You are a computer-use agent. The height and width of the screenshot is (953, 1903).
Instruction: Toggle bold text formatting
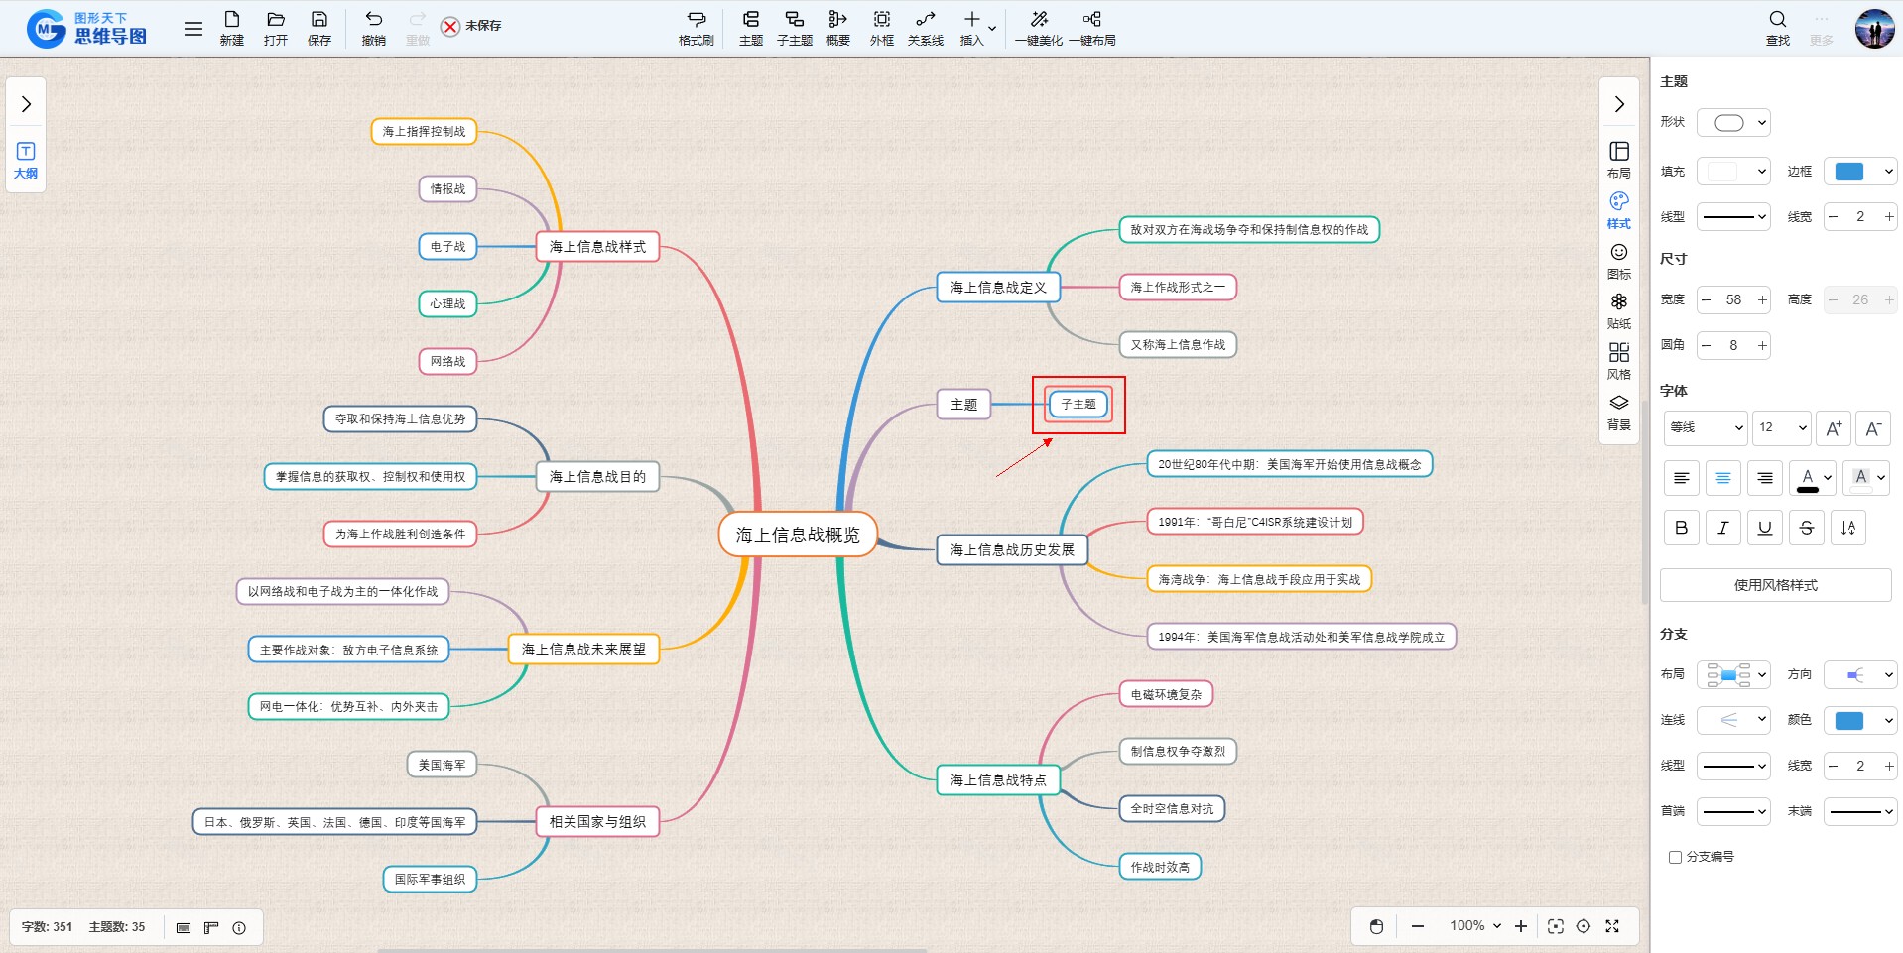(1681, 528)
